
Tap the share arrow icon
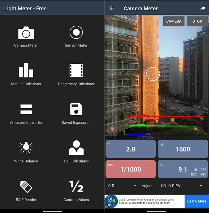[203, 8]
